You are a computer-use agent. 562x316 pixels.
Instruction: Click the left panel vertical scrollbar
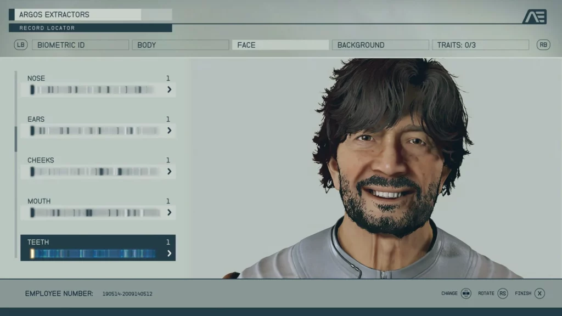(x=16, y=139)
